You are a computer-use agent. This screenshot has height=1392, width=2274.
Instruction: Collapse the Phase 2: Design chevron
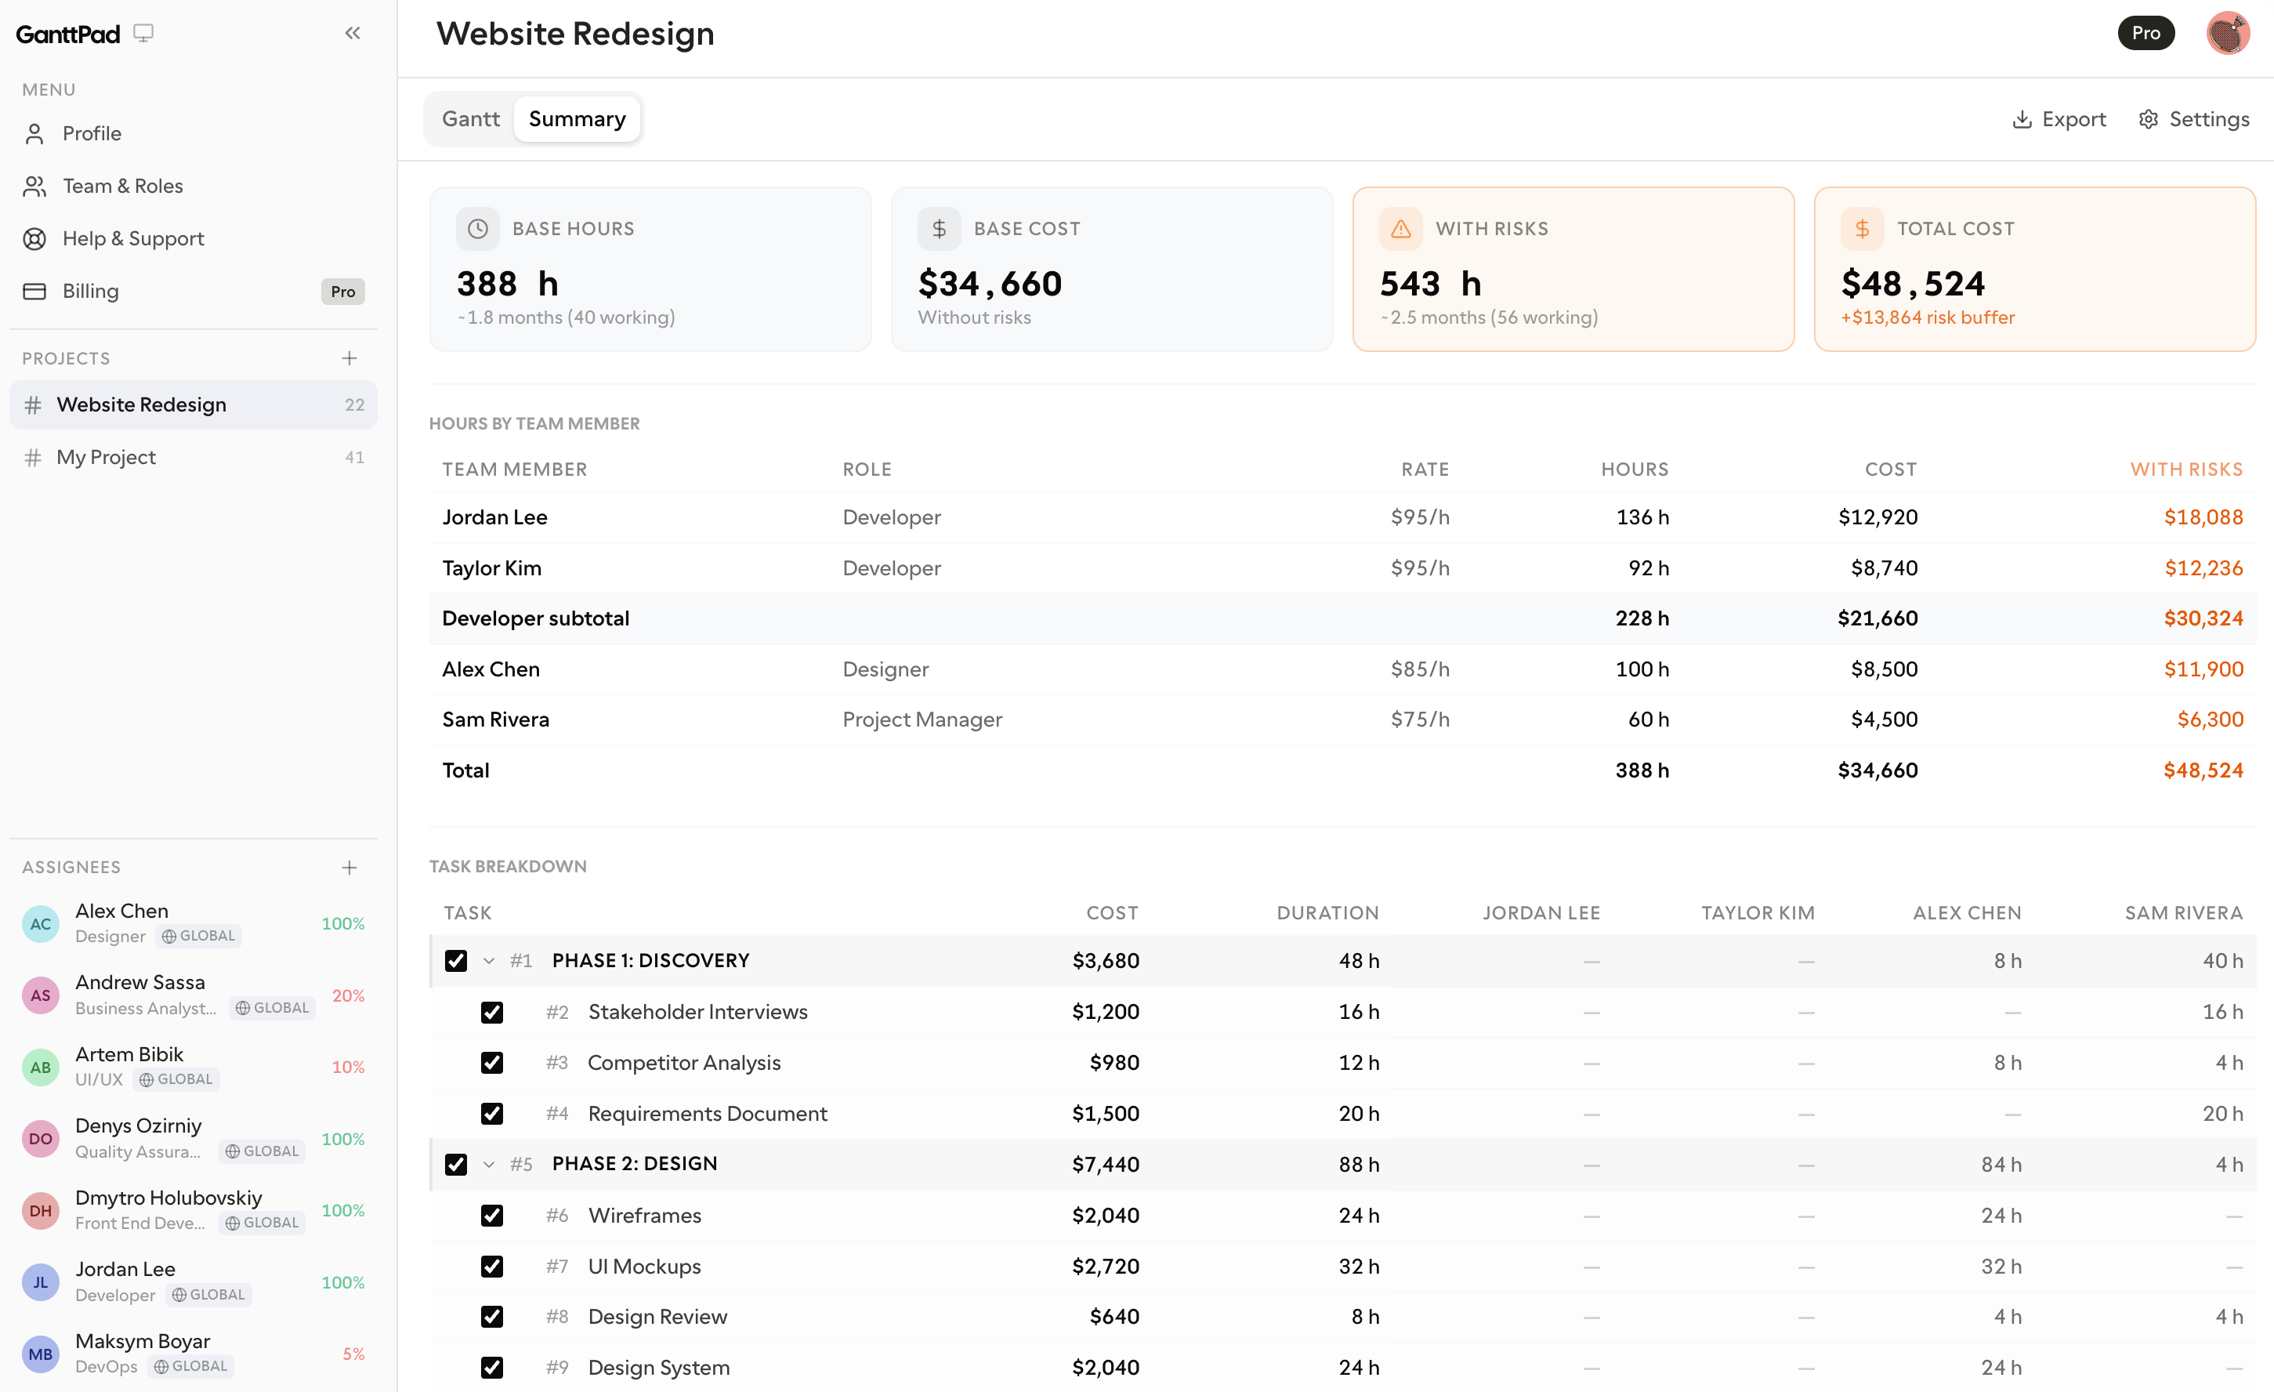(x=489, y=1164)
